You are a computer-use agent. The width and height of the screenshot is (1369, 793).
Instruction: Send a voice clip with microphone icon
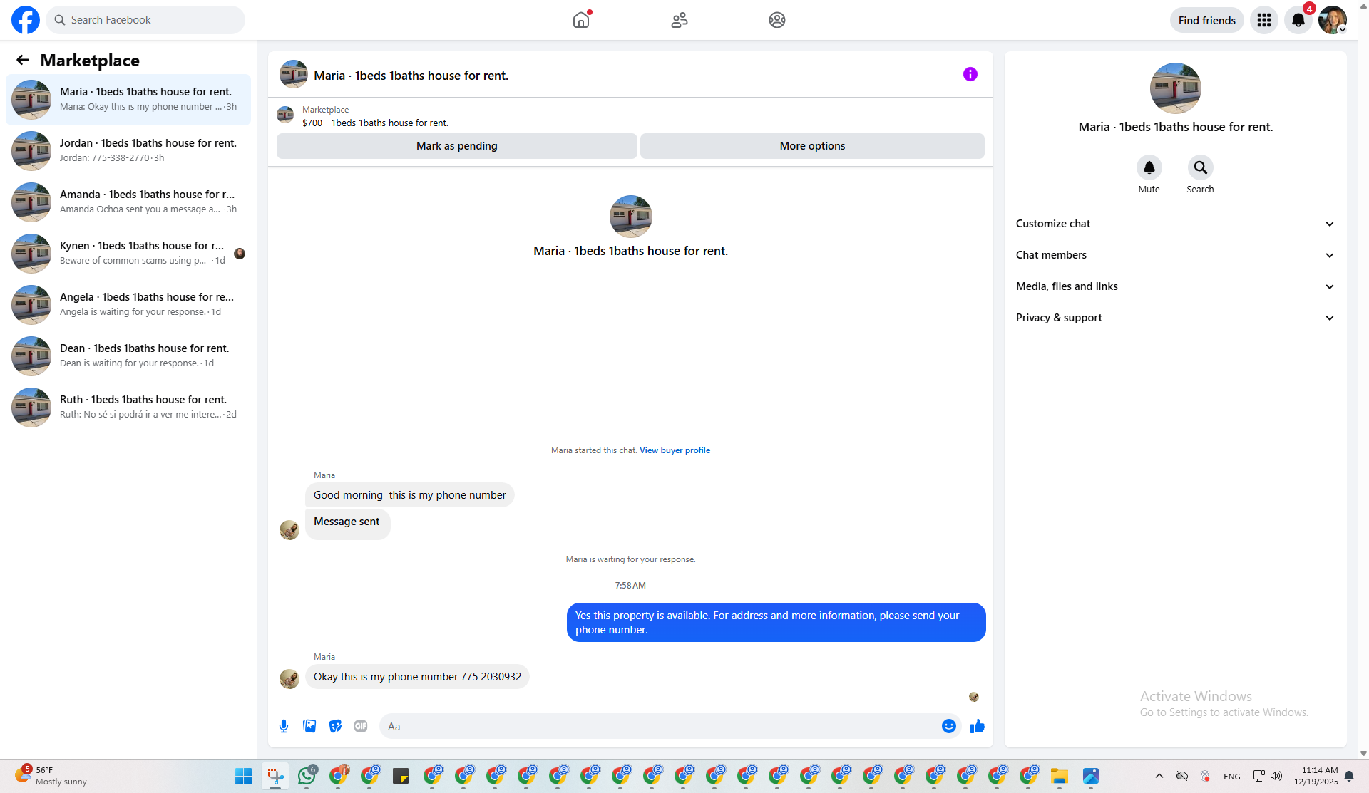pos(284,726)
